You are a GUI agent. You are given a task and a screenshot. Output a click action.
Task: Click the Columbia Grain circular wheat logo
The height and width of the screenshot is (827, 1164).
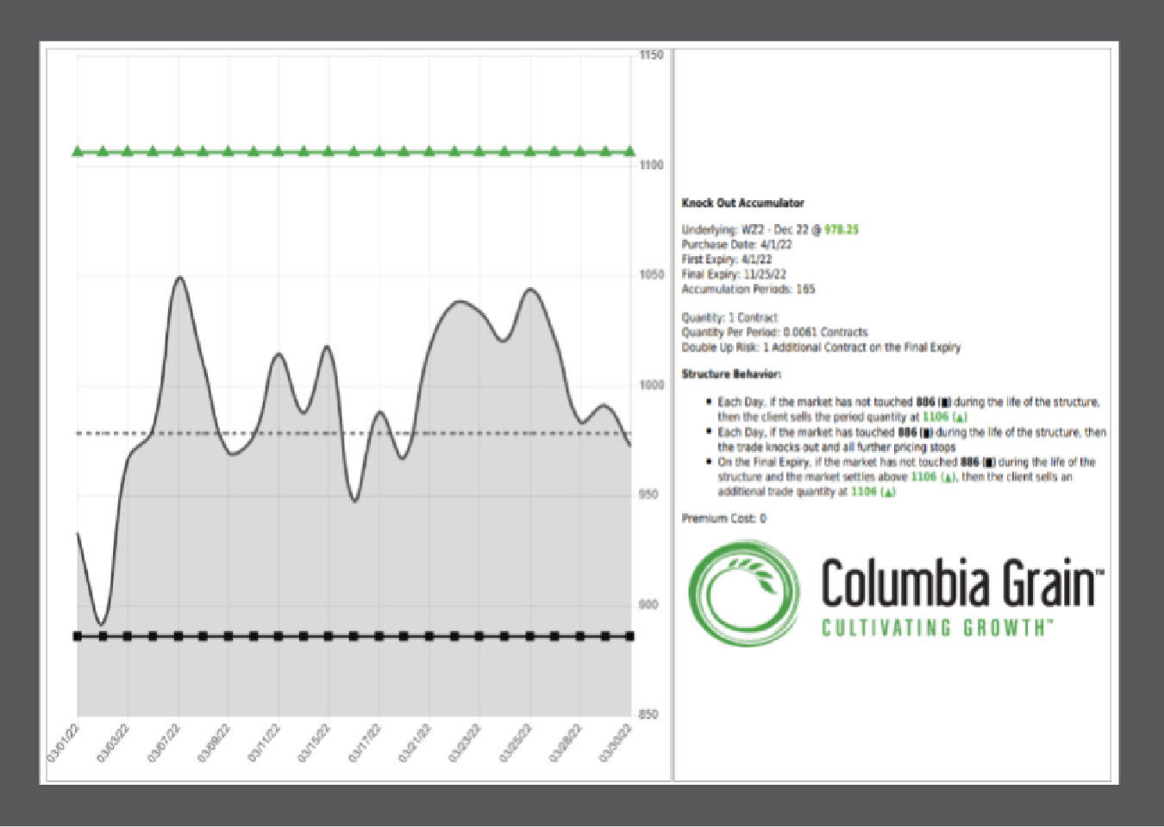click(x=745, y=594)
